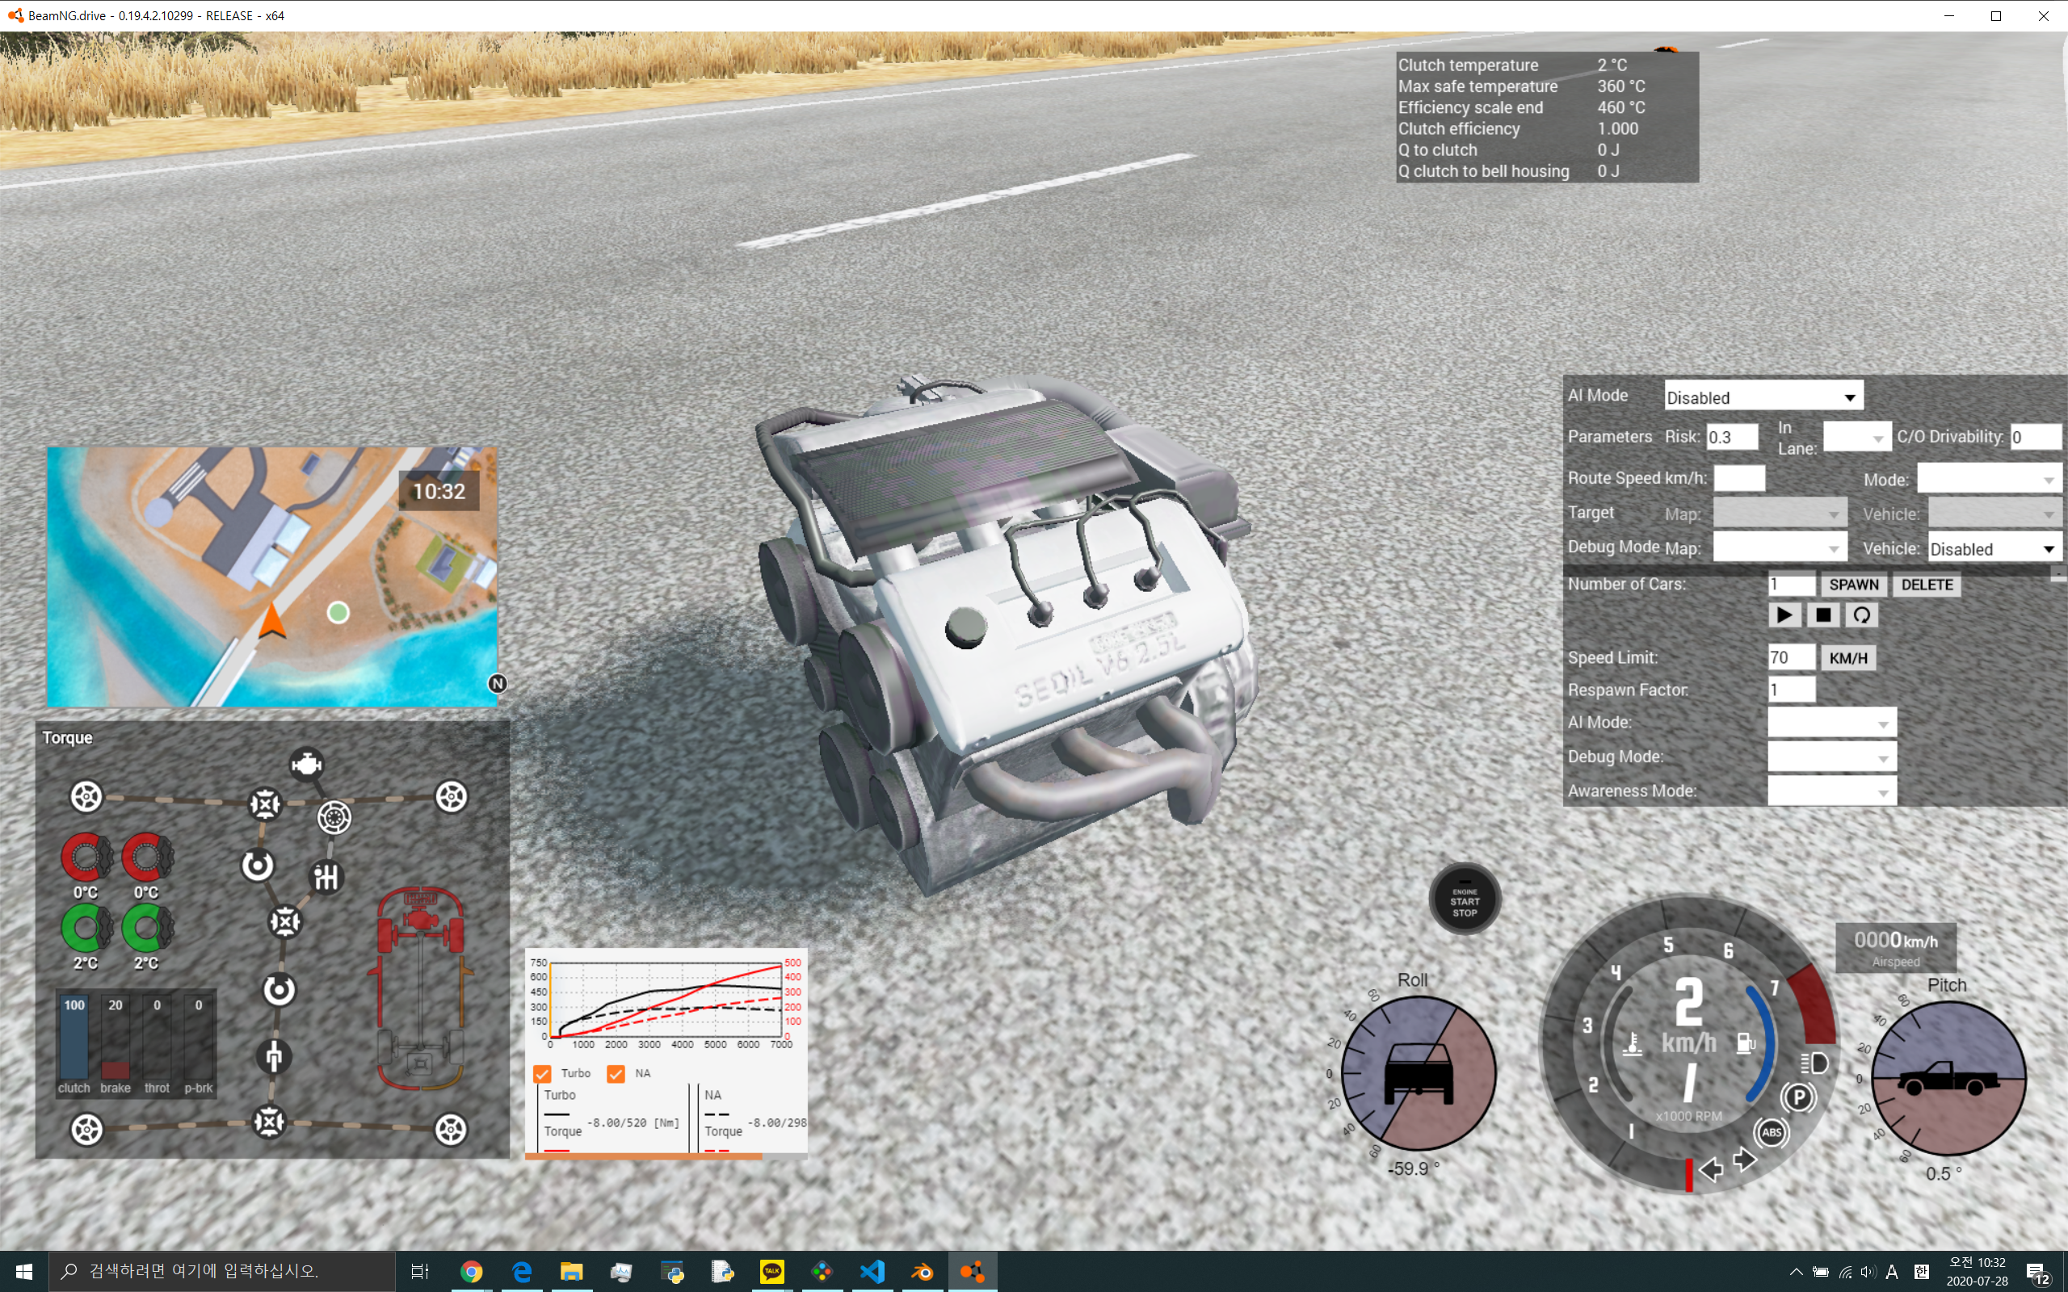Click the green waypoint dot on the minimap
Viewport: 2068px width, 1292px height.
pyautogui.click(x=338, y=613)
